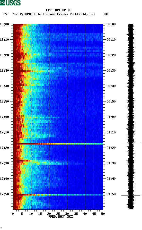
Task: Click the '00:30' UTC time label
Action: coord(111,70)
